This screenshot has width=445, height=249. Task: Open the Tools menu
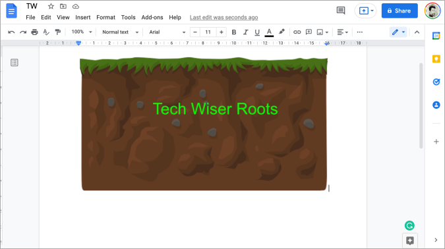129,17
